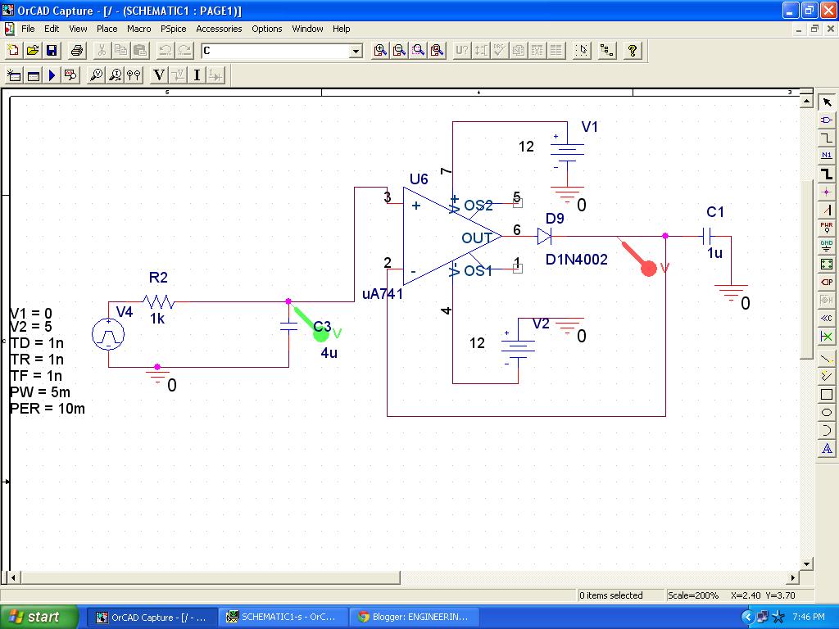
Task: Open the part search dropdown list
Action: coord(356,50)
